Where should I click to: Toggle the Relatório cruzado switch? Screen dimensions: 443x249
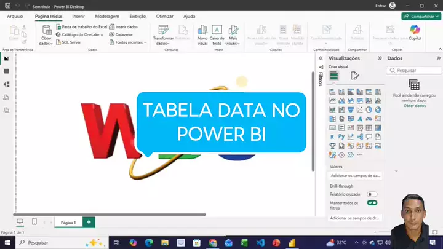tap(372, 194)
